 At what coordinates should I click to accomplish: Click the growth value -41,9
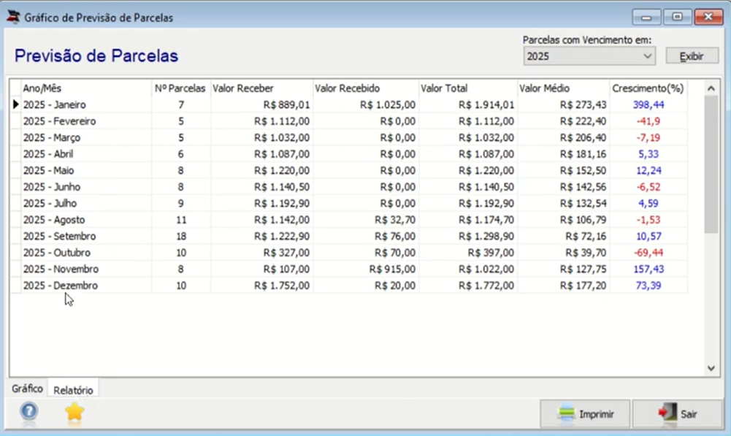648,121
